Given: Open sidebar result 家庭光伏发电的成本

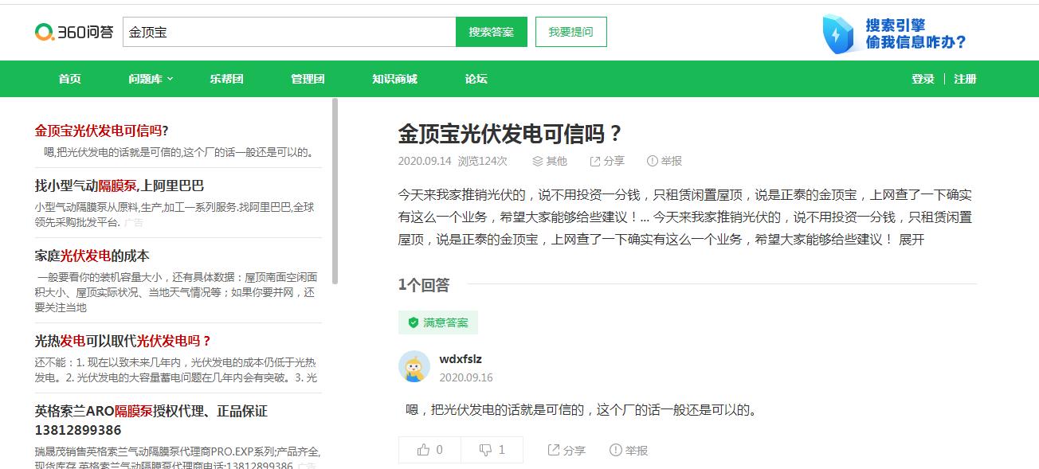Looking at the screenshot, I should (x=92, y=256).
